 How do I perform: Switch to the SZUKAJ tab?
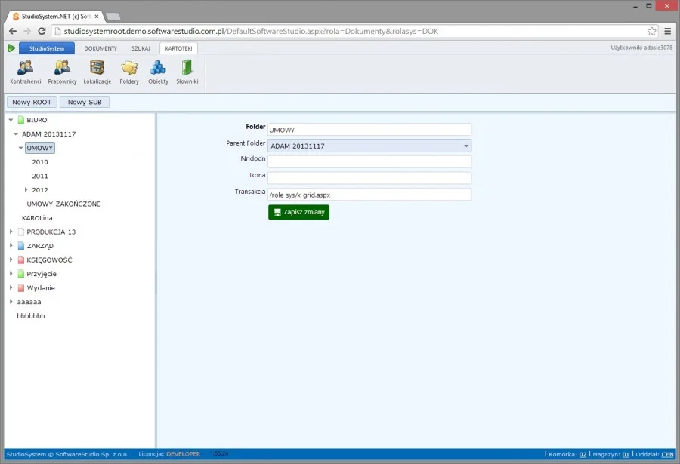[141, 48]
